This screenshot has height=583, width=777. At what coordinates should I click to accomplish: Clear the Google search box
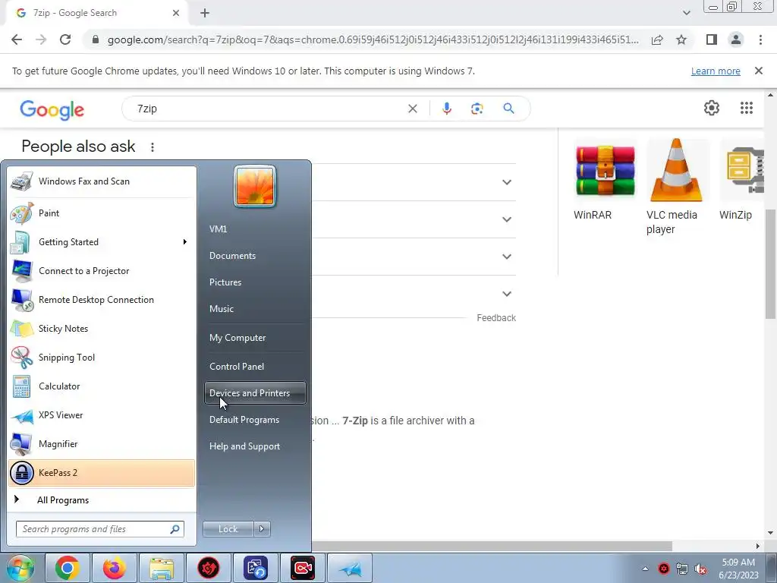tap(412, 109)
